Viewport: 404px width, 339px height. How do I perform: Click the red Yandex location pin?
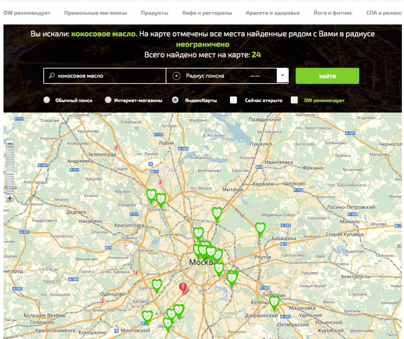(x=183, y=288)
